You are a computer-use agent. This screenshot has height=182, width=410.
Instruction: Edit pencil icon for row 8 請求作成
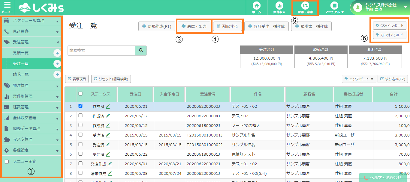click(x=110, y=173)
